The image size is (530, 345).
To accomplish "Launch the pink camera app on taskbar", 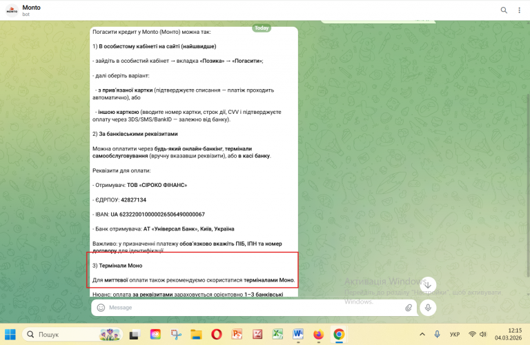I will 155,335.
